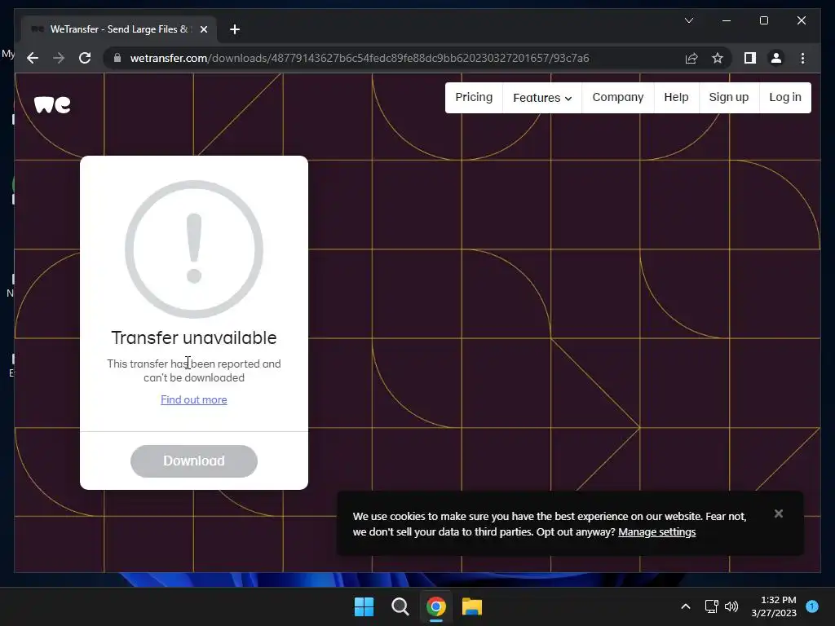Screen dimensions: 835x626
Task: Click the address bar URL
Action: coord(360,58)
